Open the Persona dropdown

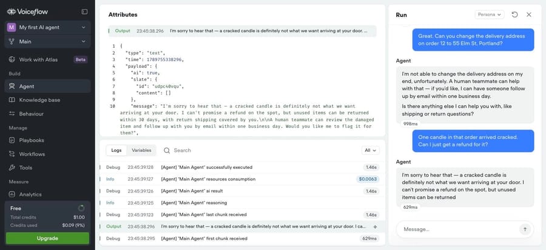coord(489,15)
